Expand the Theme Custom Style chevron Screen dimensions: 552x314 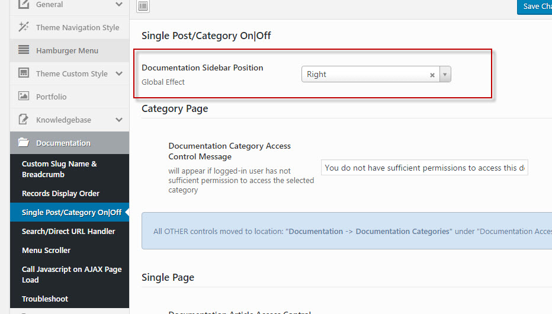[x=119, y=73]
